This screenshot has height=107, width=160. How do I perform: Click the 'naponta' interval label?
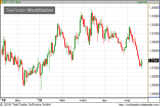pos(142,2)
